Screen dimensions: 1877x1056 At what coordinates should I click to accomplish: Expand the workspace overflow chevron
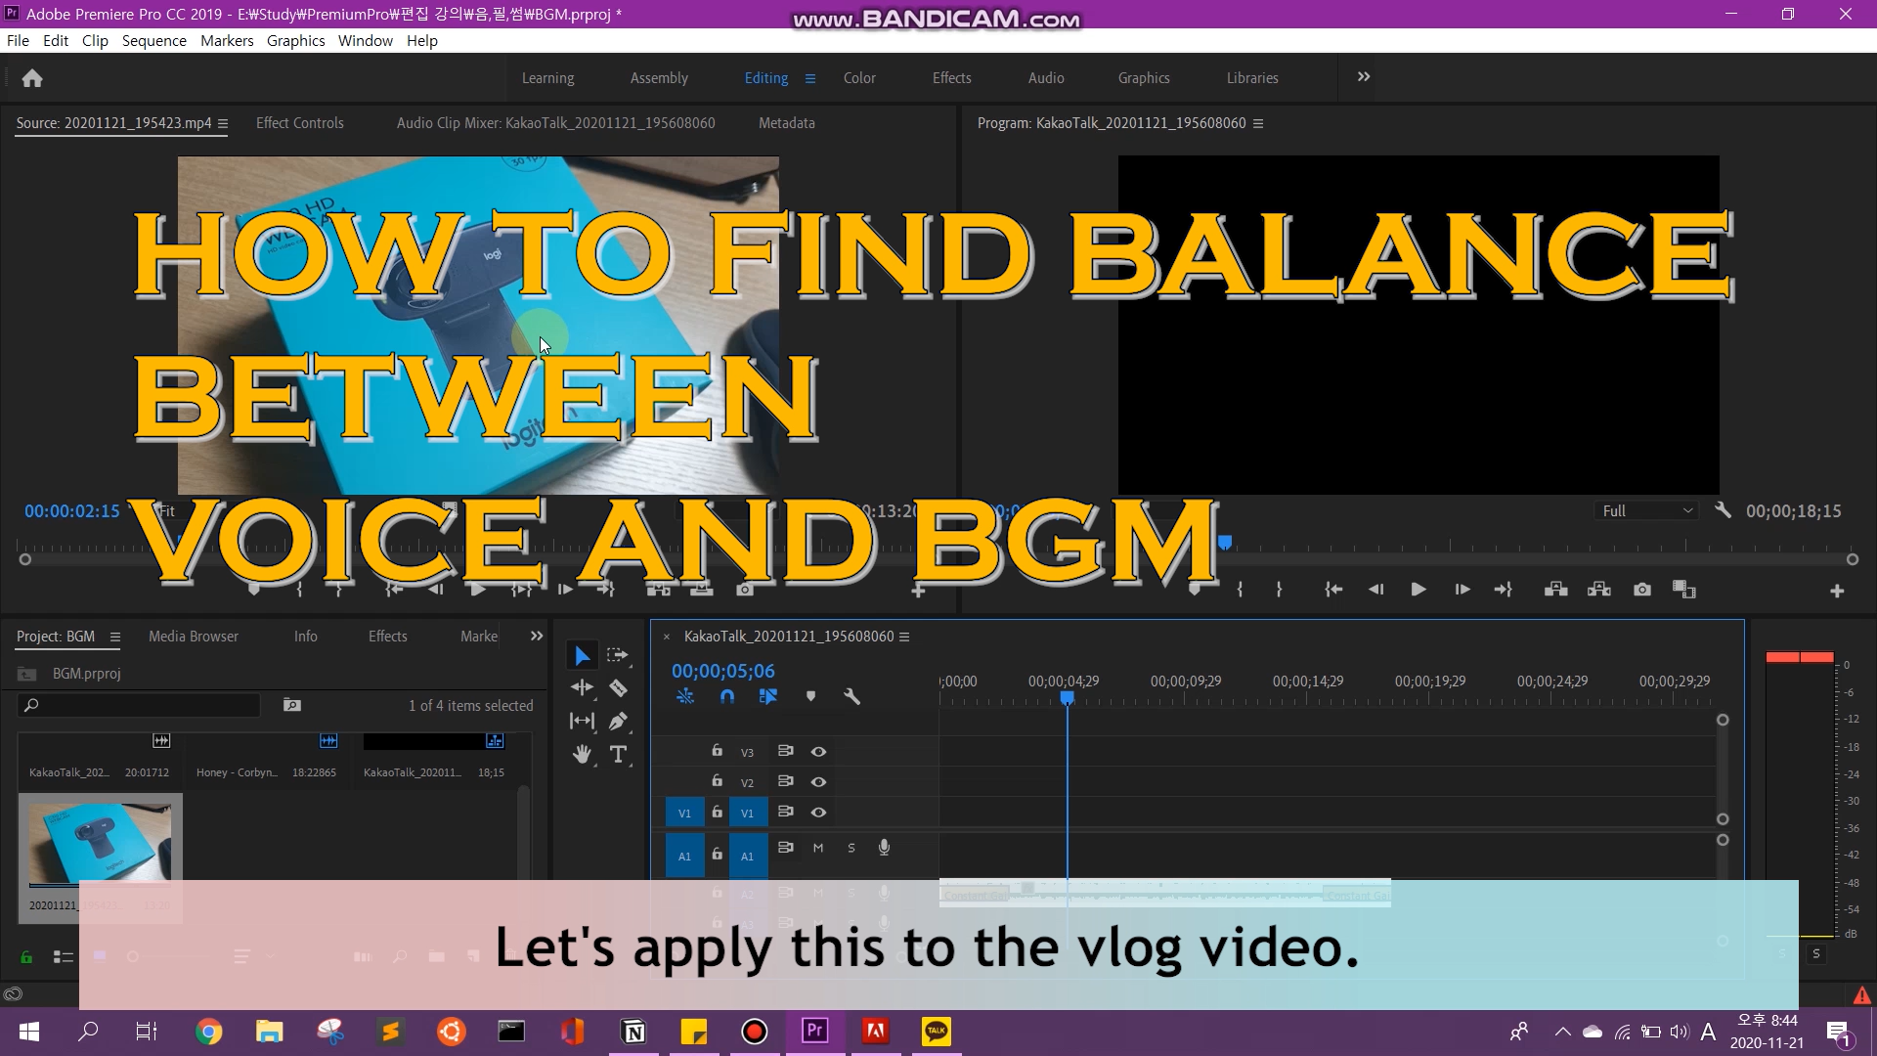tap(1364, 77)
